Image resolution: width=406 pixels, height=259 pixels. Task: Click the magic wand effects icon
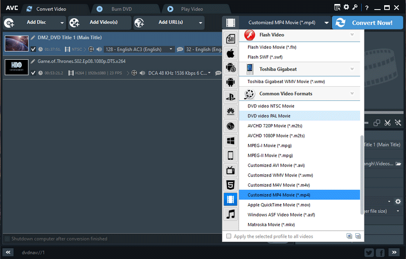pos(398,123)
